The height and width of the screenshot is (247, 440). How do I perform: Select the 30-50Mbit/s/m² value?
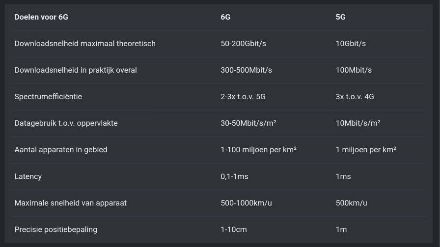pos(248,123)
